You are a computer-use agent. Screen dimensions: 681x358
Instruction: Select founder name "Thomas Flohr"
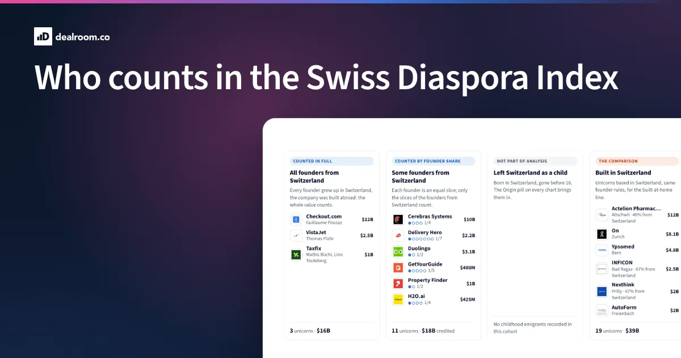320,239
